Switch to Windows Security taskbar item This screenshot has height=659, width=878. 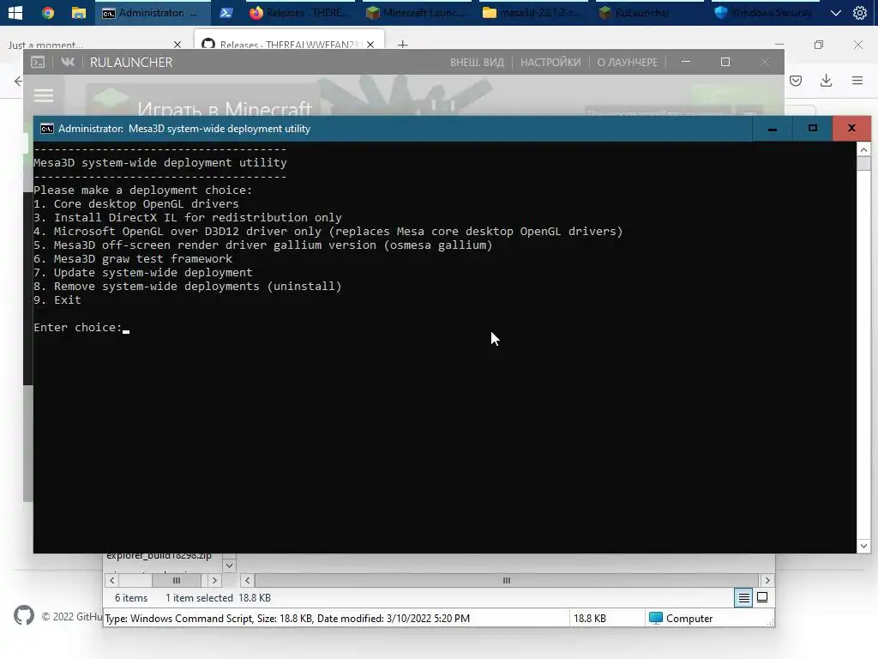click(x=766, y=12)
